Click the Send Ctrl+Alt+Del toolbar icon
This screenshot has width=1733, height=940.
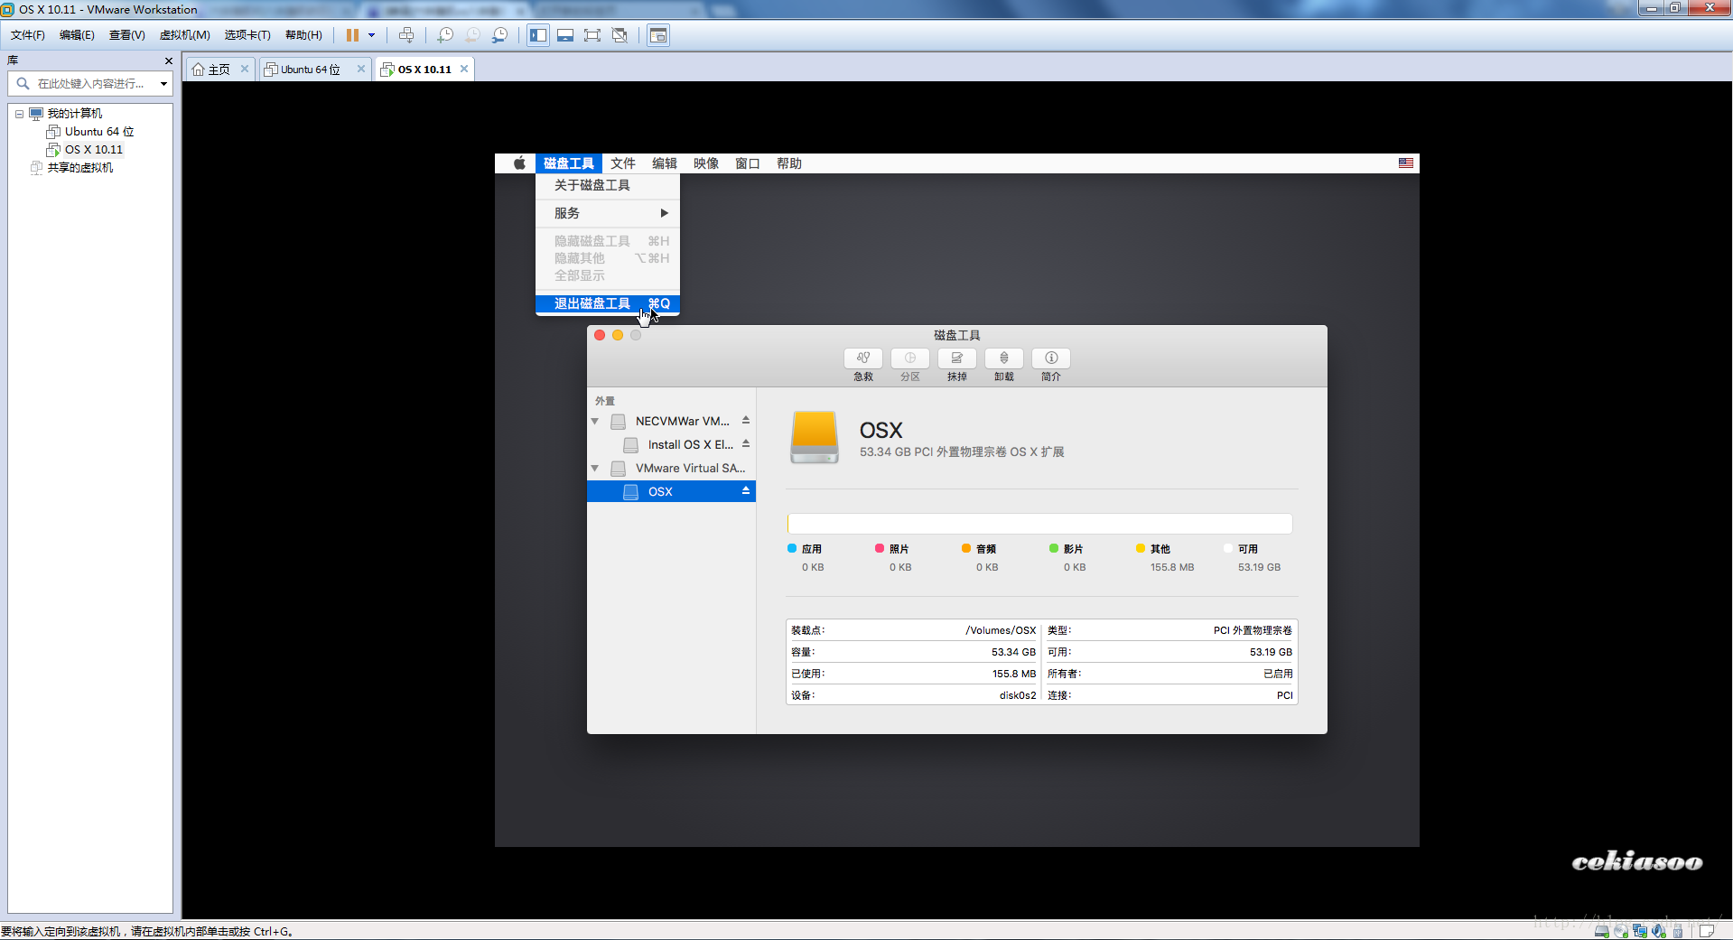[406, 35]
